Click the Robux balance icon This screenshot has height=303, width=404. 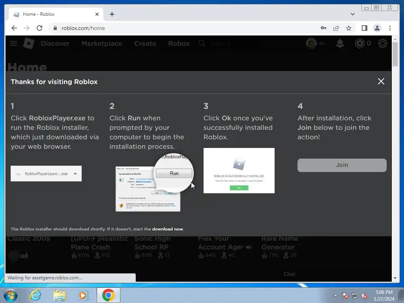coord(360,43)
